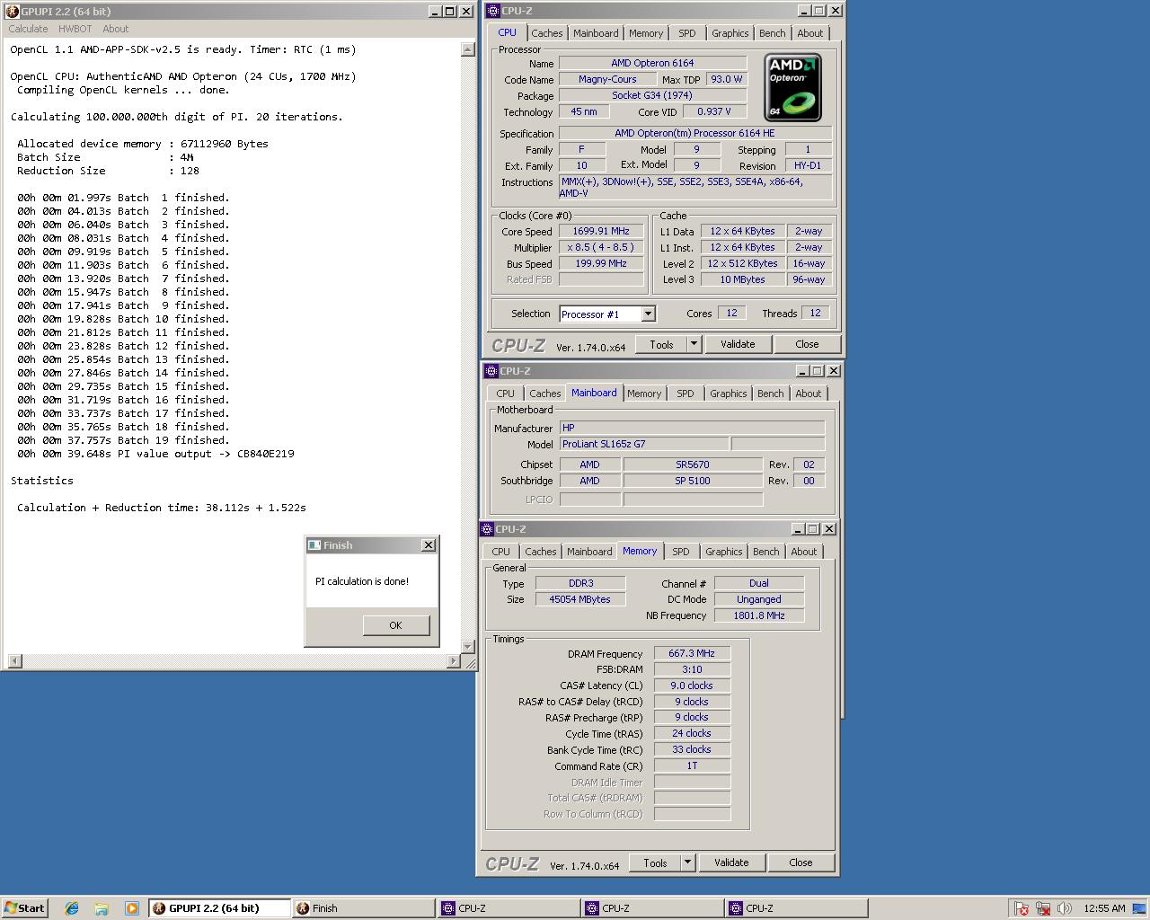
Task: Open the HWBOT menu in GPUPI
Action: pyautogui.click(x=75, y=29)
